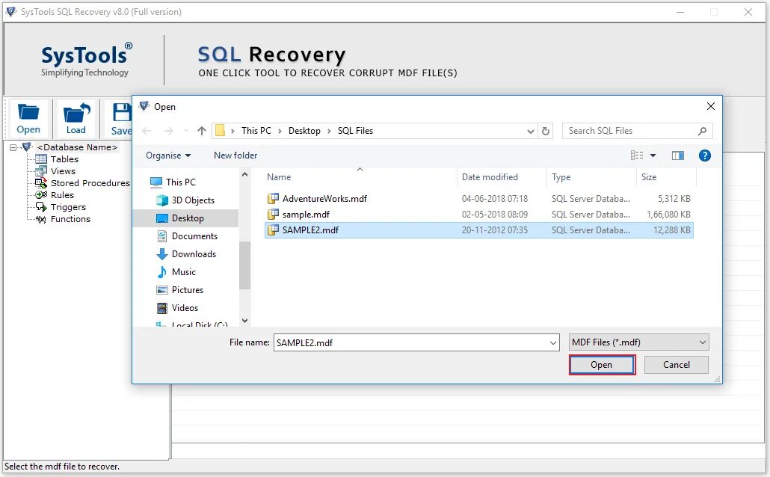Select the Rules tree node
Screen dimensions: 770x477
62,195
